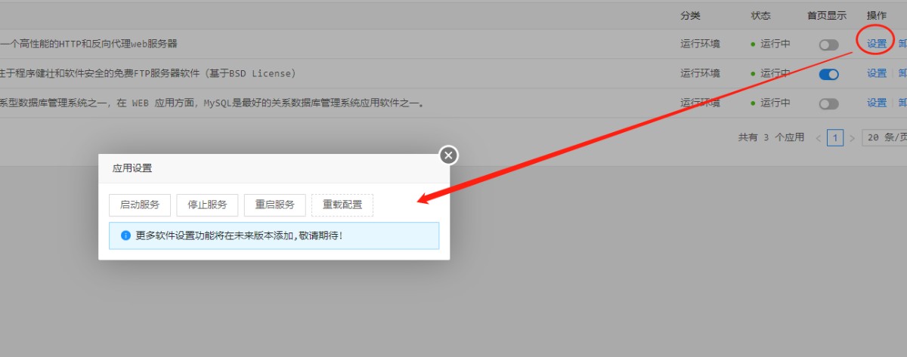Image resolution: width=907 pixels, height=357 pixels.
Task: Select the 重载配置 button
Action: (342, 205)
